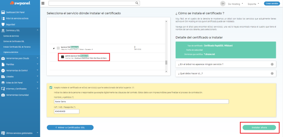This screenshot has width=283, height=137.
Task: Open Vigilancia dominios submenu item
Action: (11, 52)
